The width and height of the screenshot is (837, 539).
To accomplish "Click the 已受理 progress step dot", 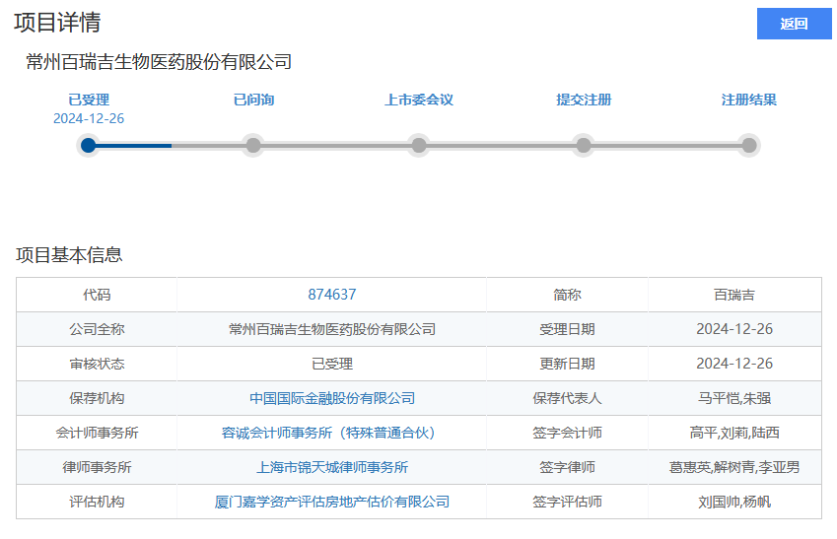I will [x=89, y=145].
